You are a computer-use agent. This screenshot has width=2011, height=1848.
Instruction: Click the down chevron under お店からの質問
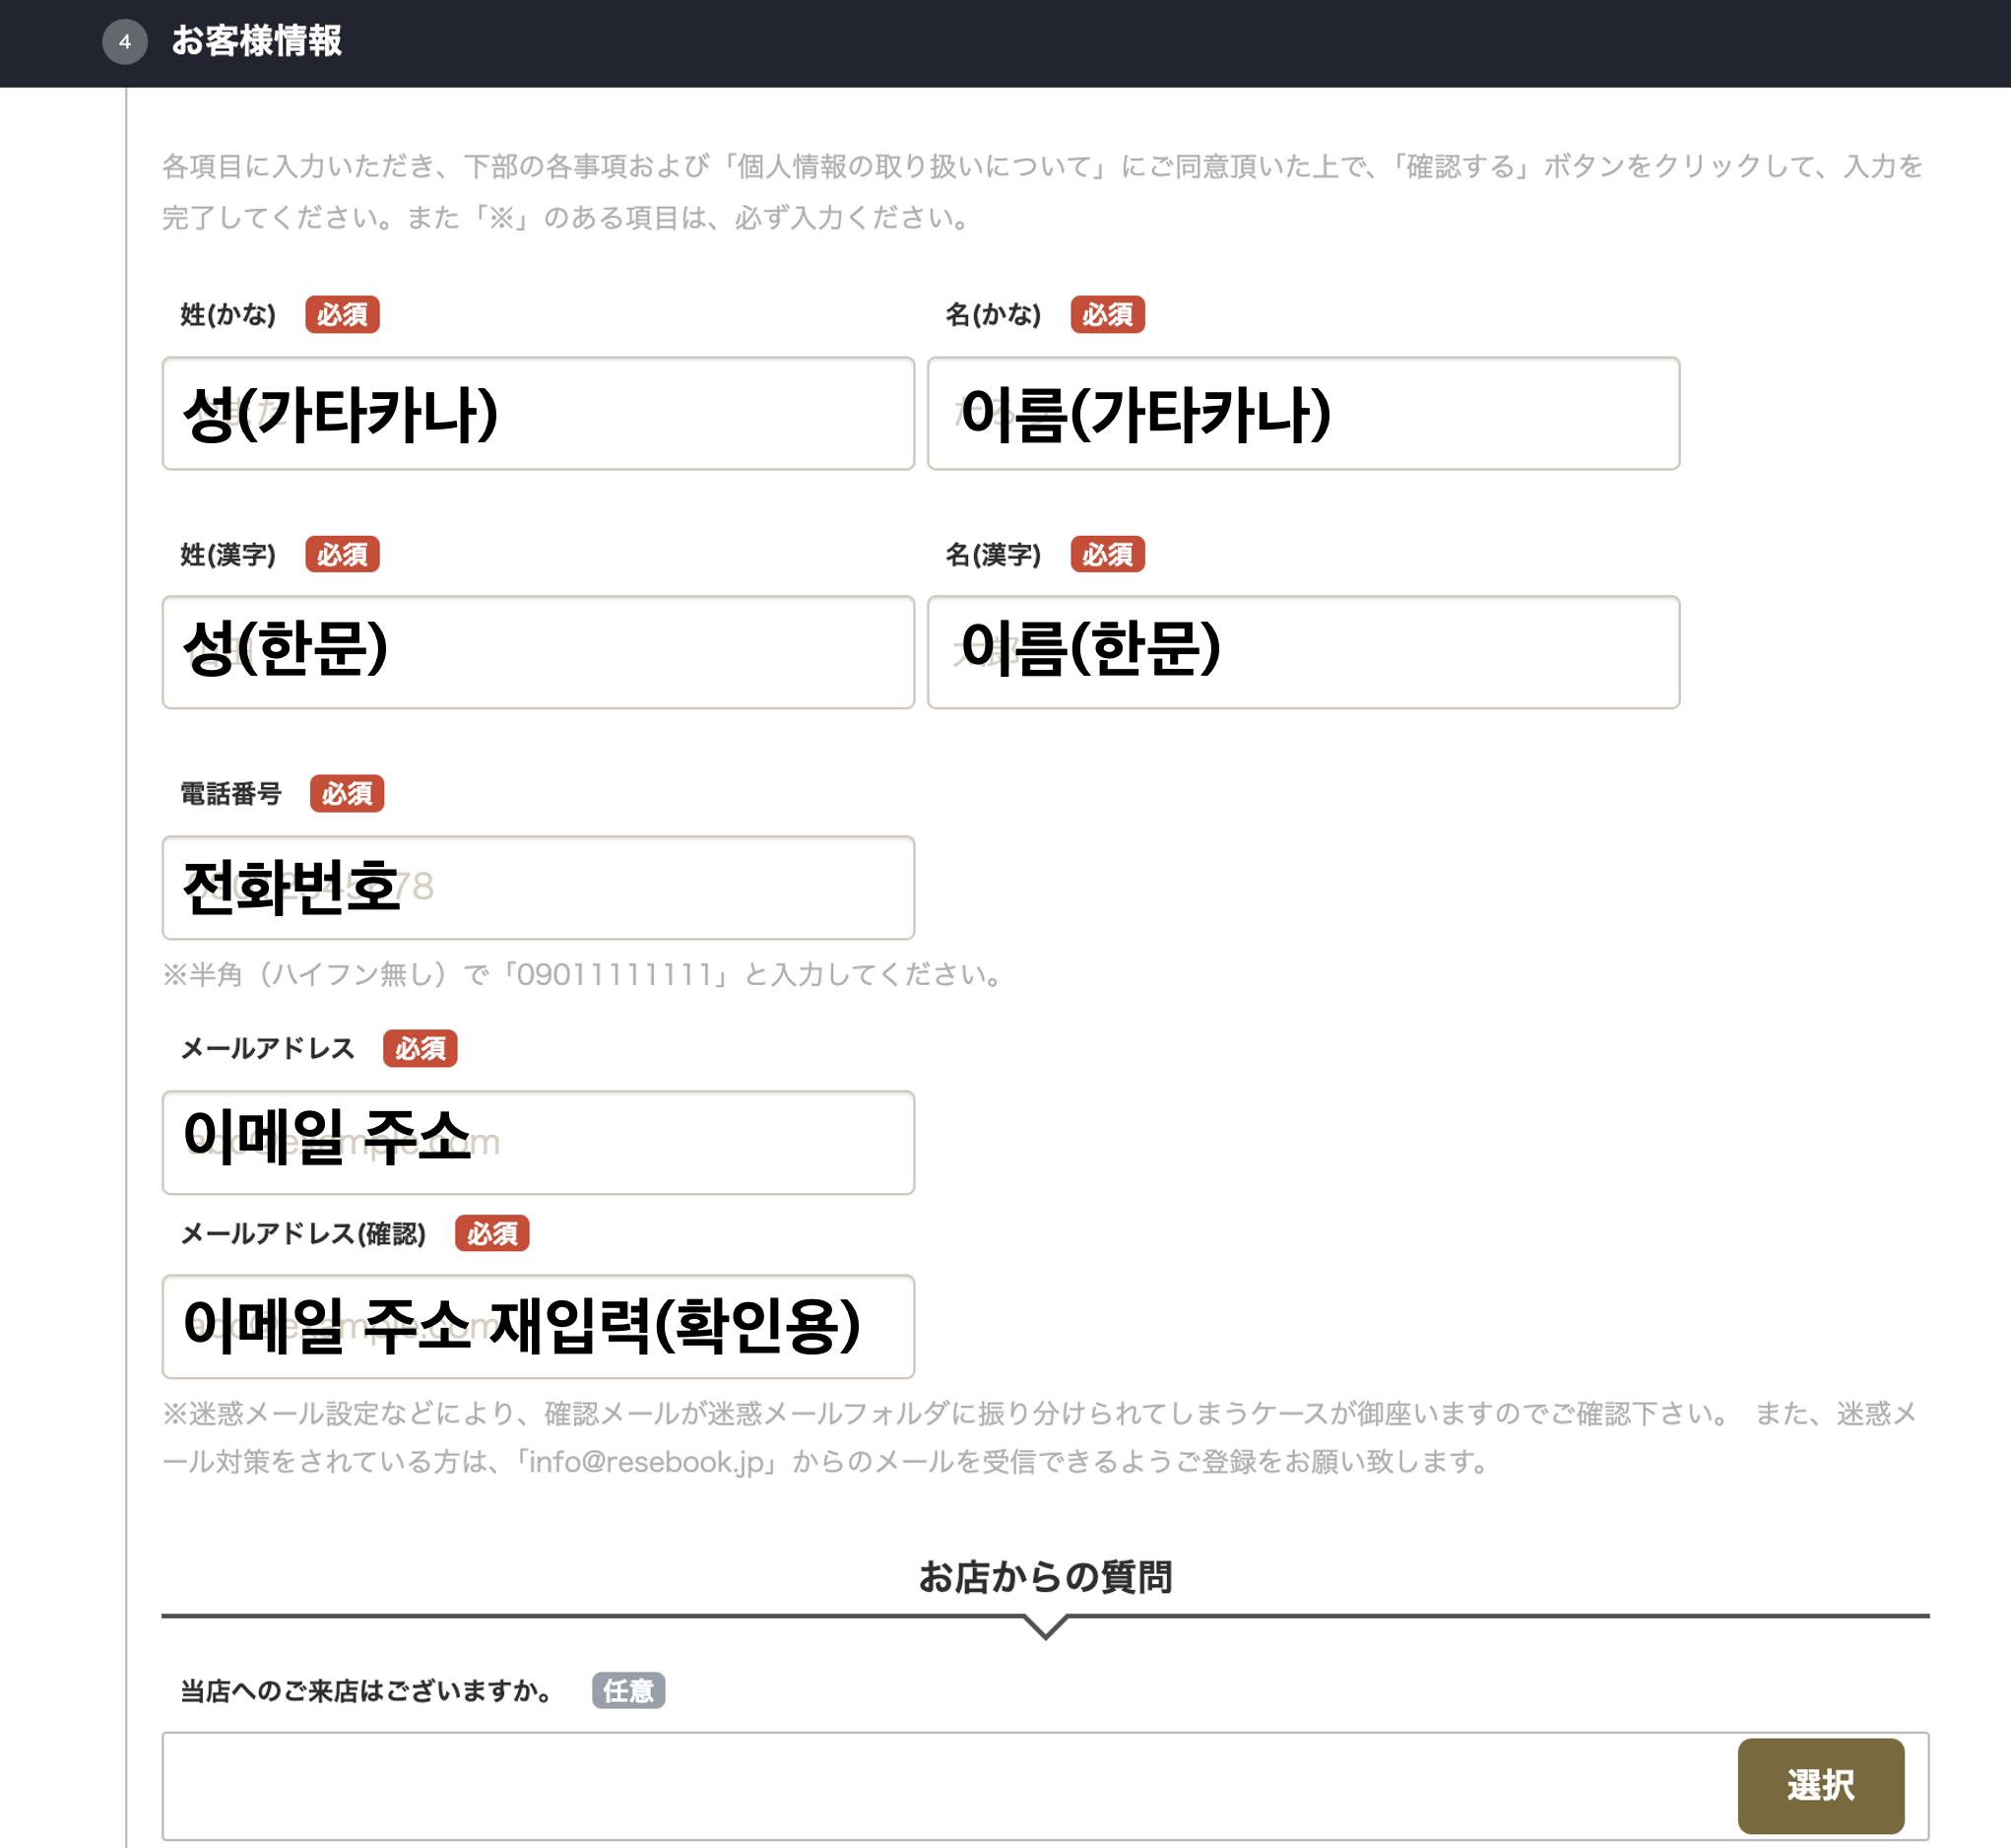(x=1046, y=1628)
